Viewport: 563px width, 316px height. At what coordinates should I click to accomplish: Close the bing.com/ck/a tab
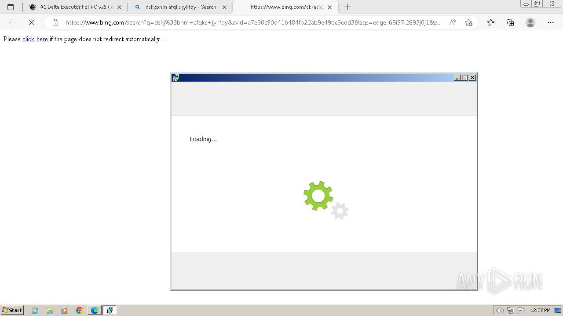[329, 7]
